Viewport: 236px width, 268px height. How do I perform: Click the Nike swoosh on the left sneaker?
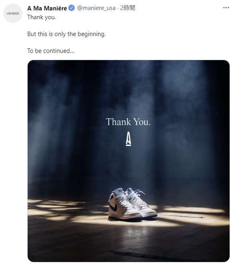tap(114, 207)
